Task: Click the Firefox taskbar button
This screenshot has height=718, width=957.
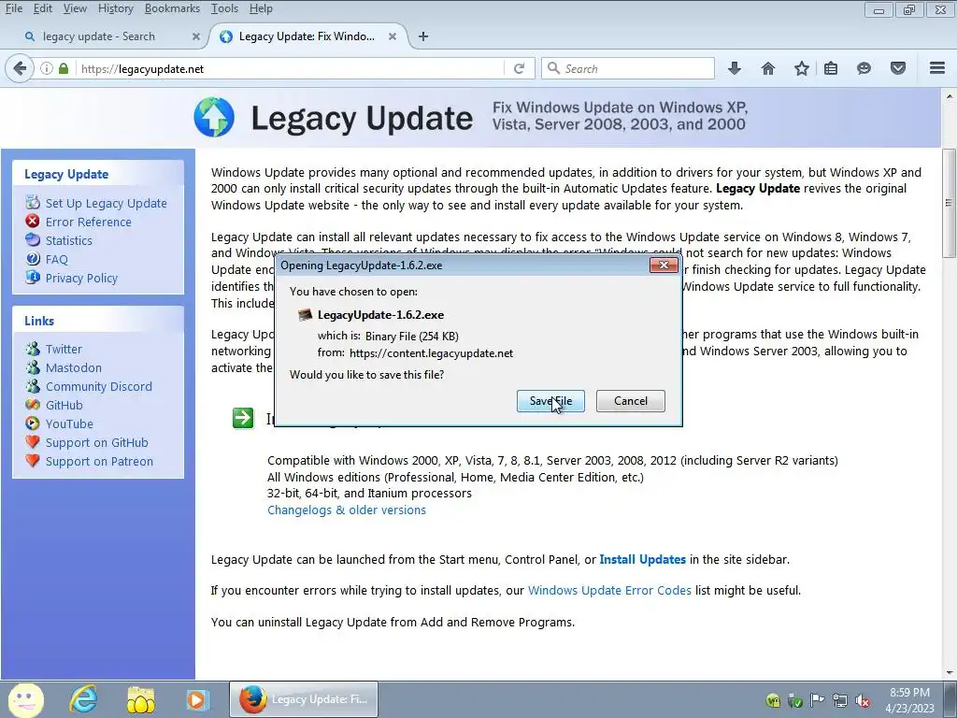Action: tap(304, 699)
